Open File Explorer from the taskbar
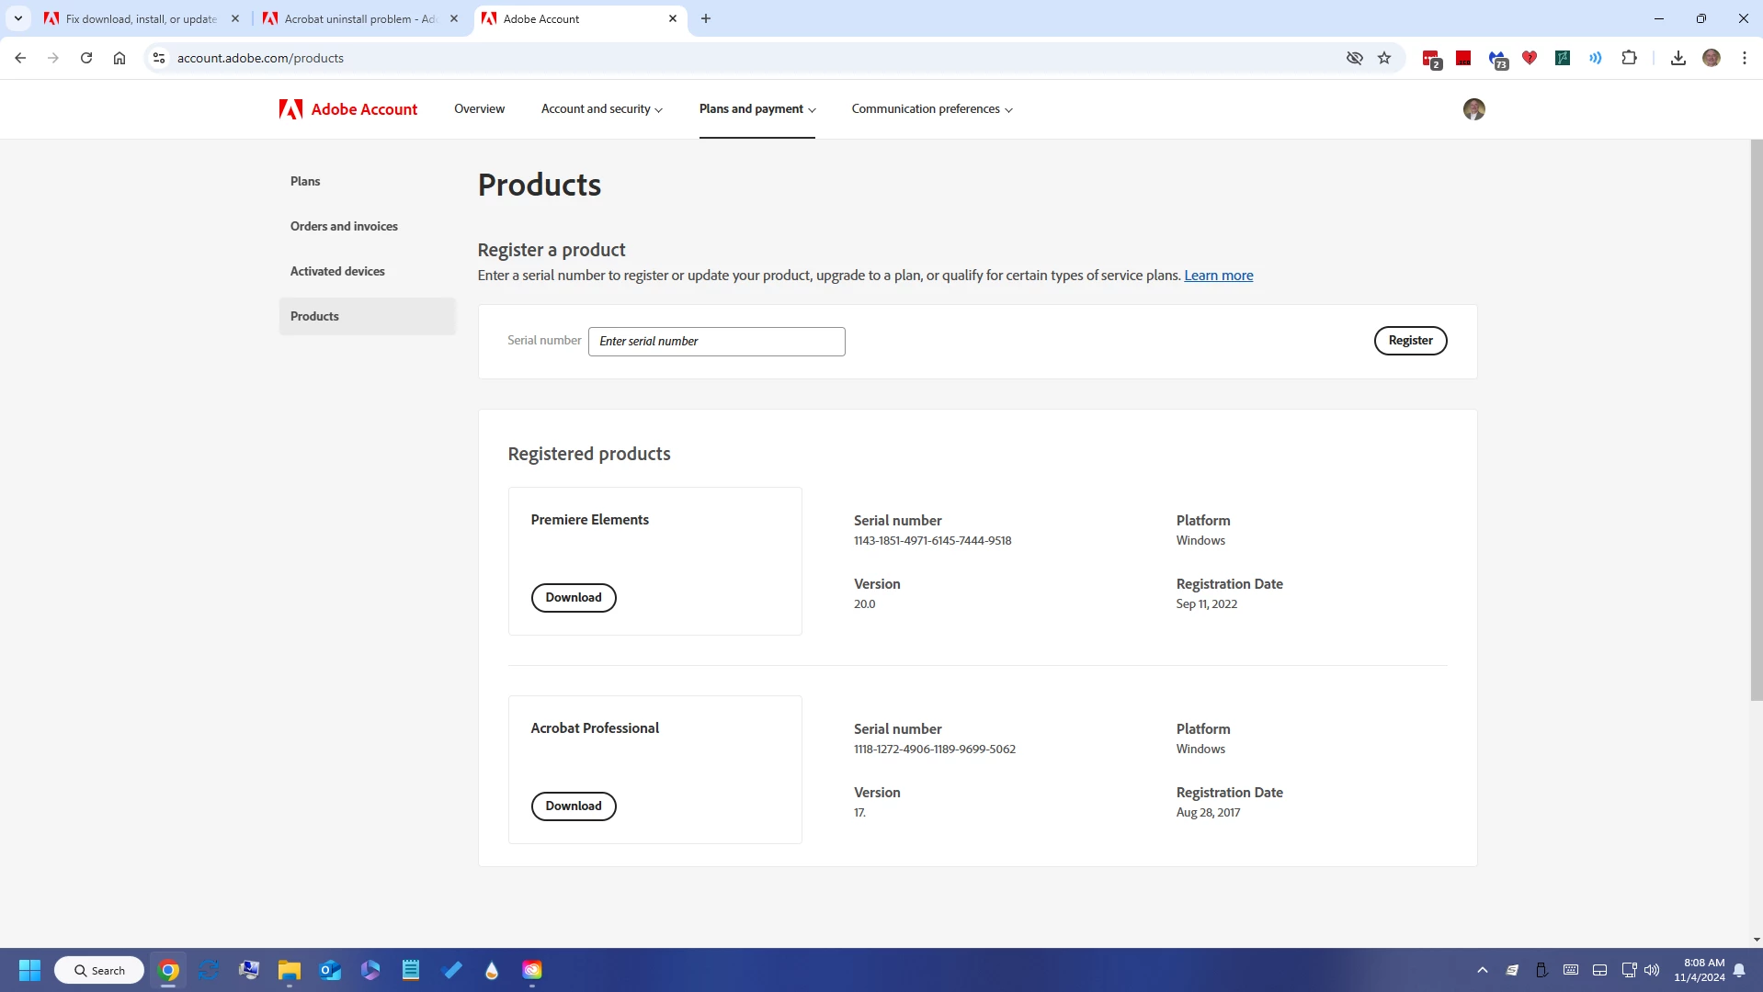The height and width of the screenshot is (992, 1763). [290, 970]
